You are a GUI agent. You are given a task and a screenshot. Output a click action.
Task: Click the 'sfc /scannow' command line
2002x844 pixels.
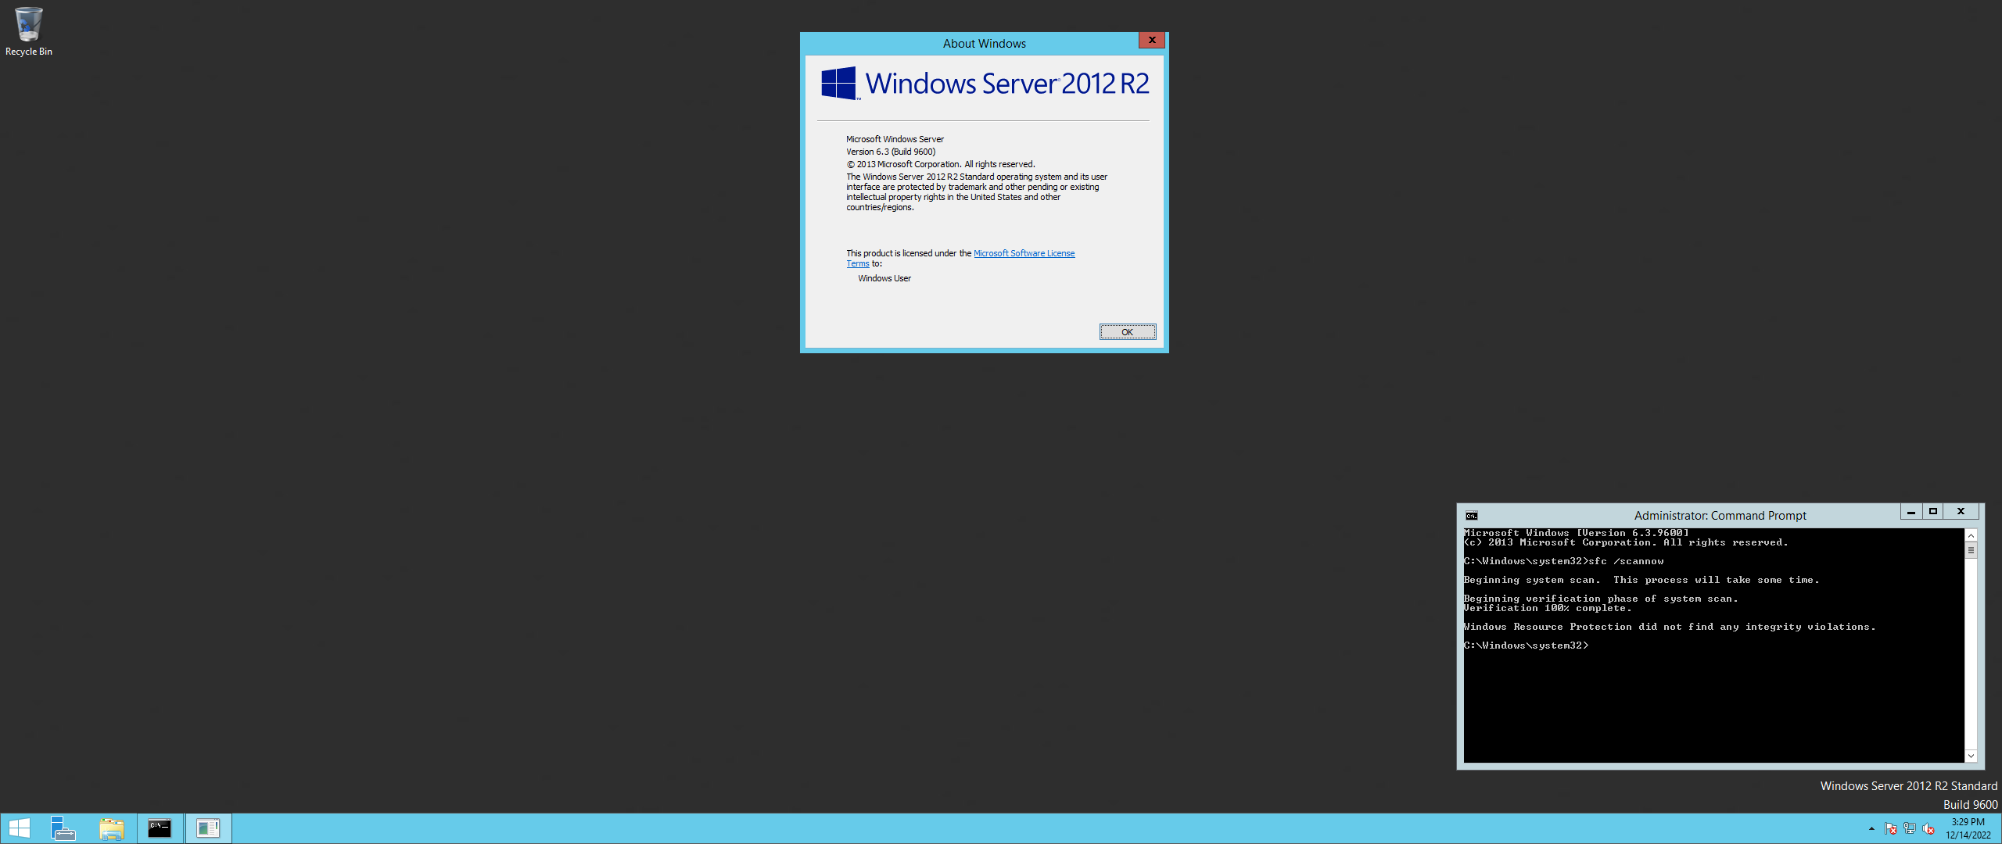(x=1563, y=561)
